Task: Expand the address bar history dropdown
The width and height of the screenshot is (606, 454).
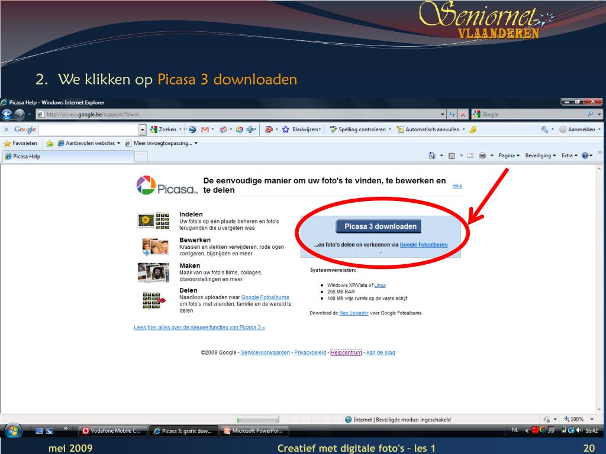Action: tap(443, 114)
